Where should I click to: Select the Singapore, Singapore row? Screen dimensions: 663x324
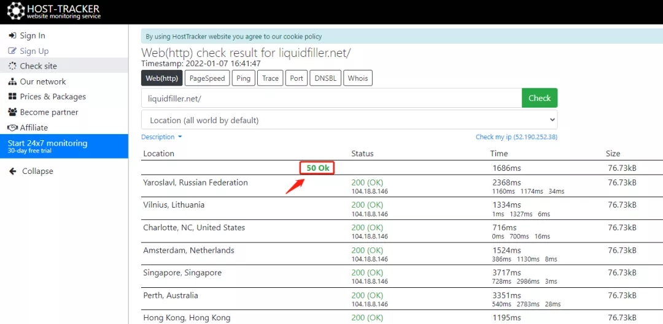coord(401,276)
